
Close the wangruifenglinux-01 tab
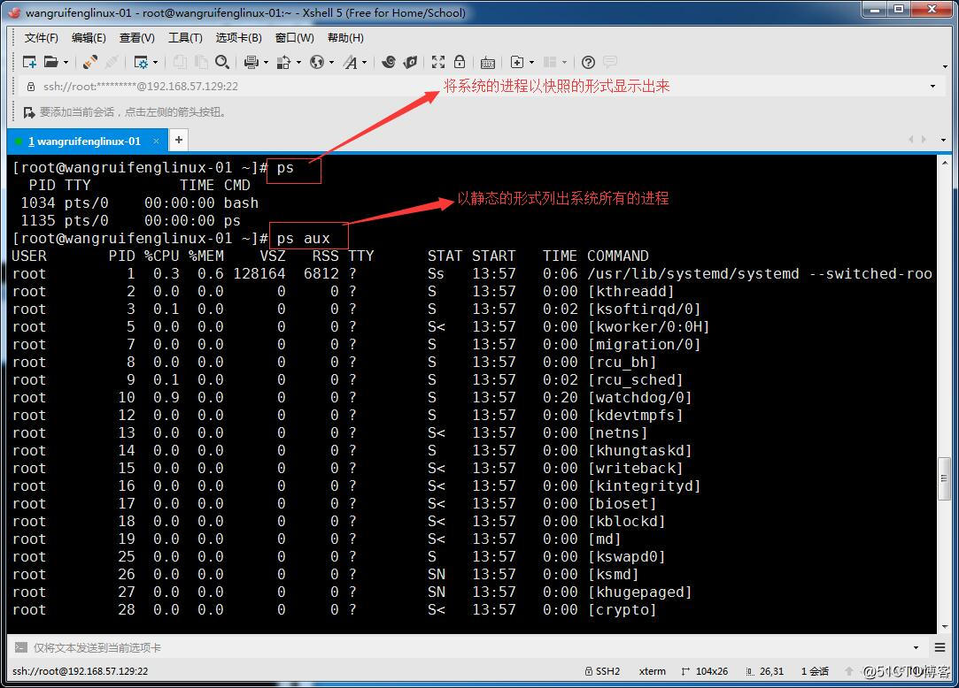156,141
